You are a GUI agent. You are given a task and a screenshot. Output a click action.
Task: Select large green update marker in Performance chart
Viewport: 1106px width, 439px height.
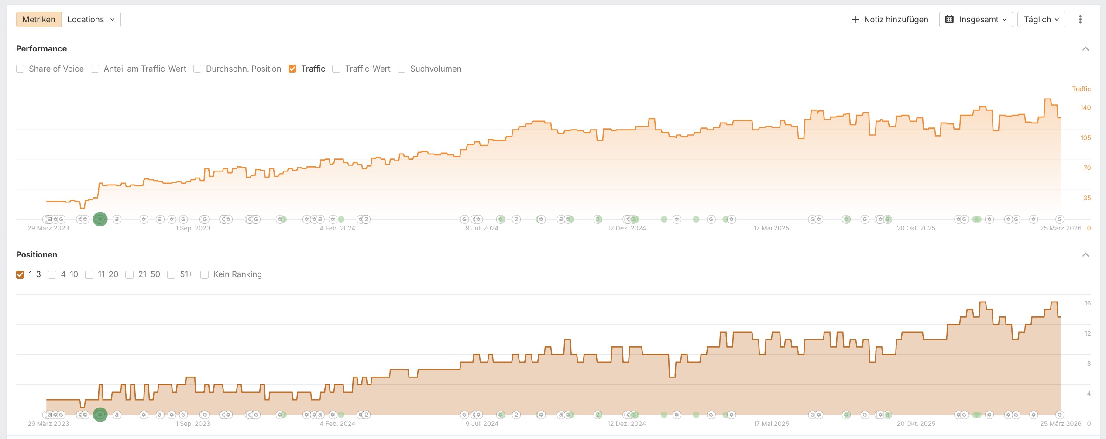pyautogui.click(x=100, y=219)
